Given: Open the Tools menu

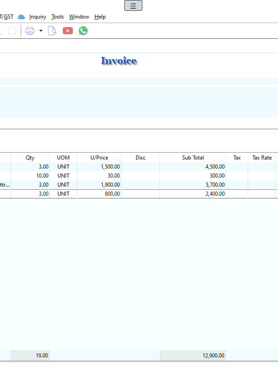Looking at the screenshot, I should pyautogui.click(x=57, y=17).
